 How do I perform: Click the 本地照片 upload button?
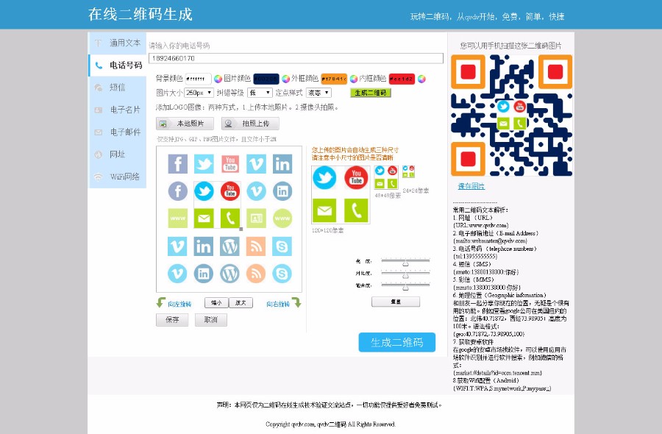coord(184,123)
